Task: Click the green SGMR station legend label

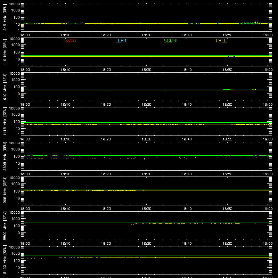Action: 170,41
